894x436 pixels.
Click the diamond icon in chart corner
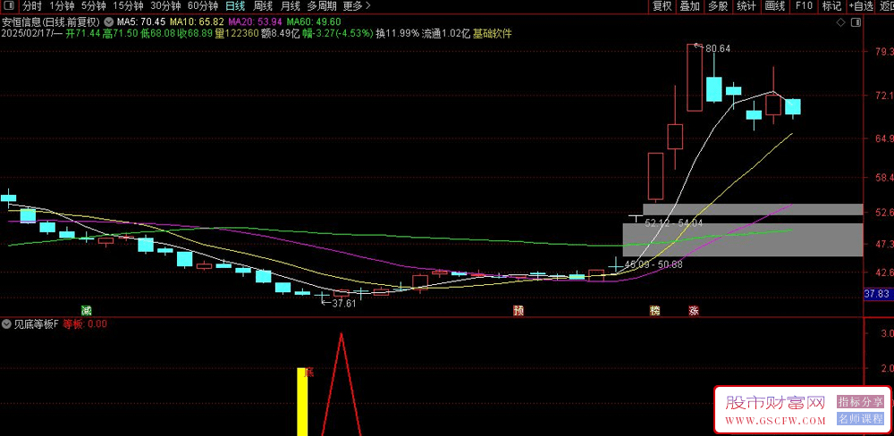pyautogui.click(x=839, y=22)
